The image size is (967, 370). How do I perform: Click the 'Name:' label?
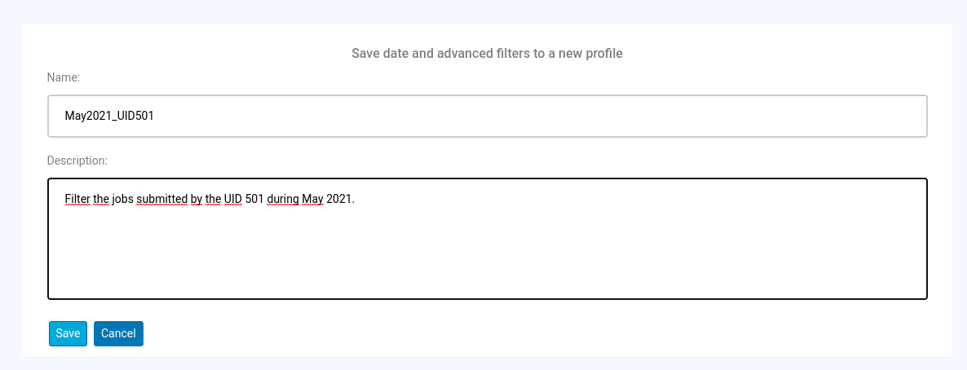(64, 77)
